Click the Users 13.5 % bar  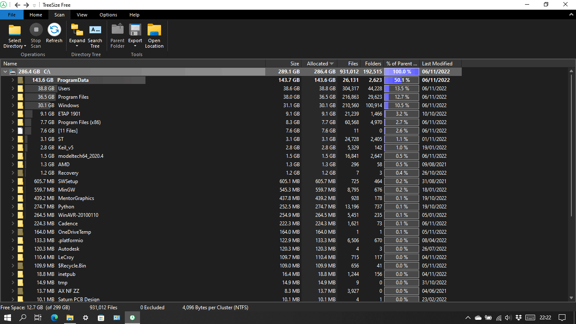click(x=401, y=89)
